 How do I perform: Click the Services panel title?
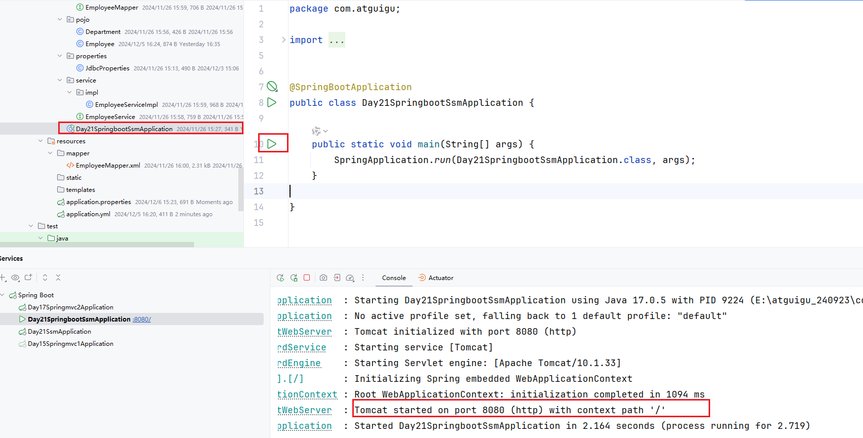pos(11,258)
